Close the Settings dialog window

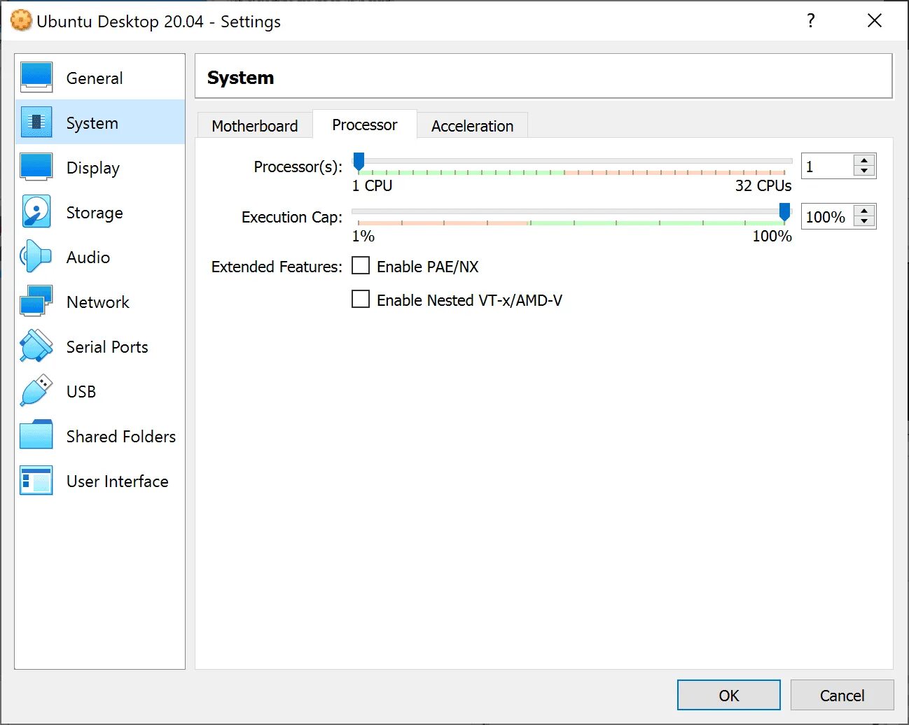[x=875, y=21]
